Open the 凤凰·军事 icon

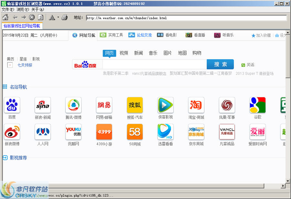227,105
